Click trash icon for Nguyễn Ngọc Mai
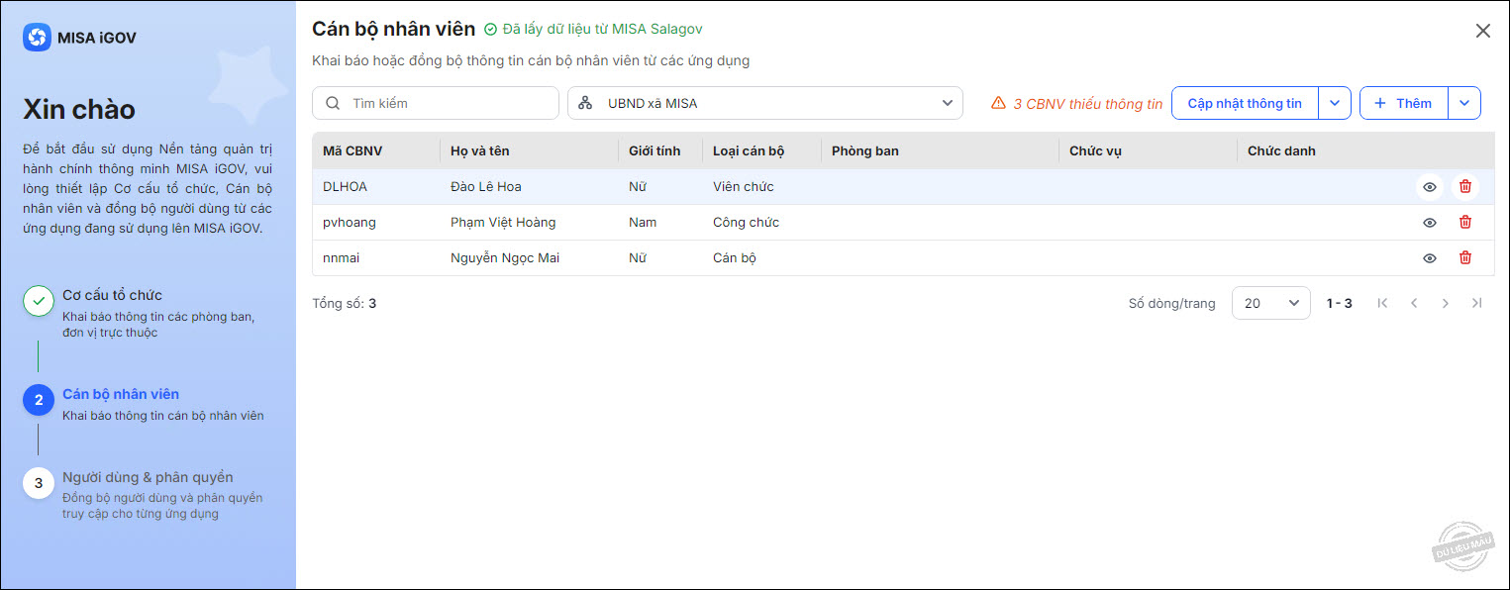 click(1465, 257)
